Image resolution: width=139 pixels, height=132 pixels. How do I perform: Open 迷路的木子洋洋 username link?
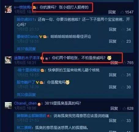(x=27, y=58)
